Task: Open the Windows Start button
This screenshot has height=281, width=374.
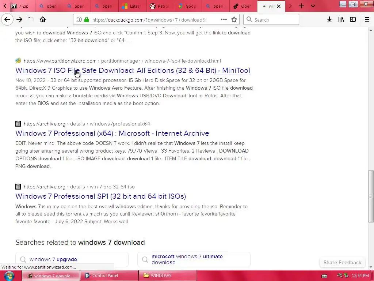Action: [9, 276]
